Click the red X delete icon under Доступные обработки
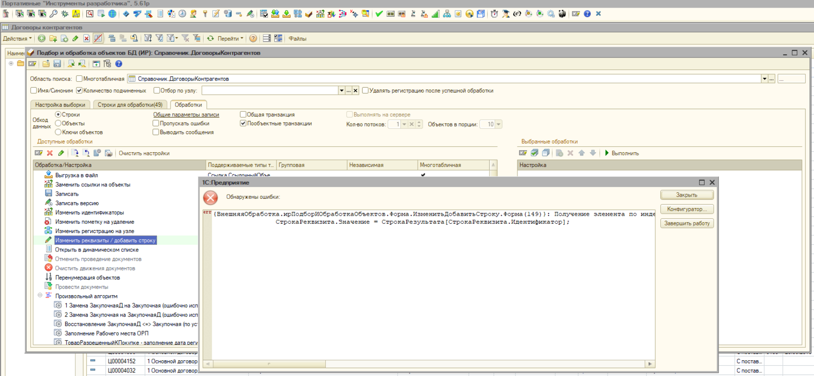The width and height of the screenshot is (814, 376). [x=50, y=153]
